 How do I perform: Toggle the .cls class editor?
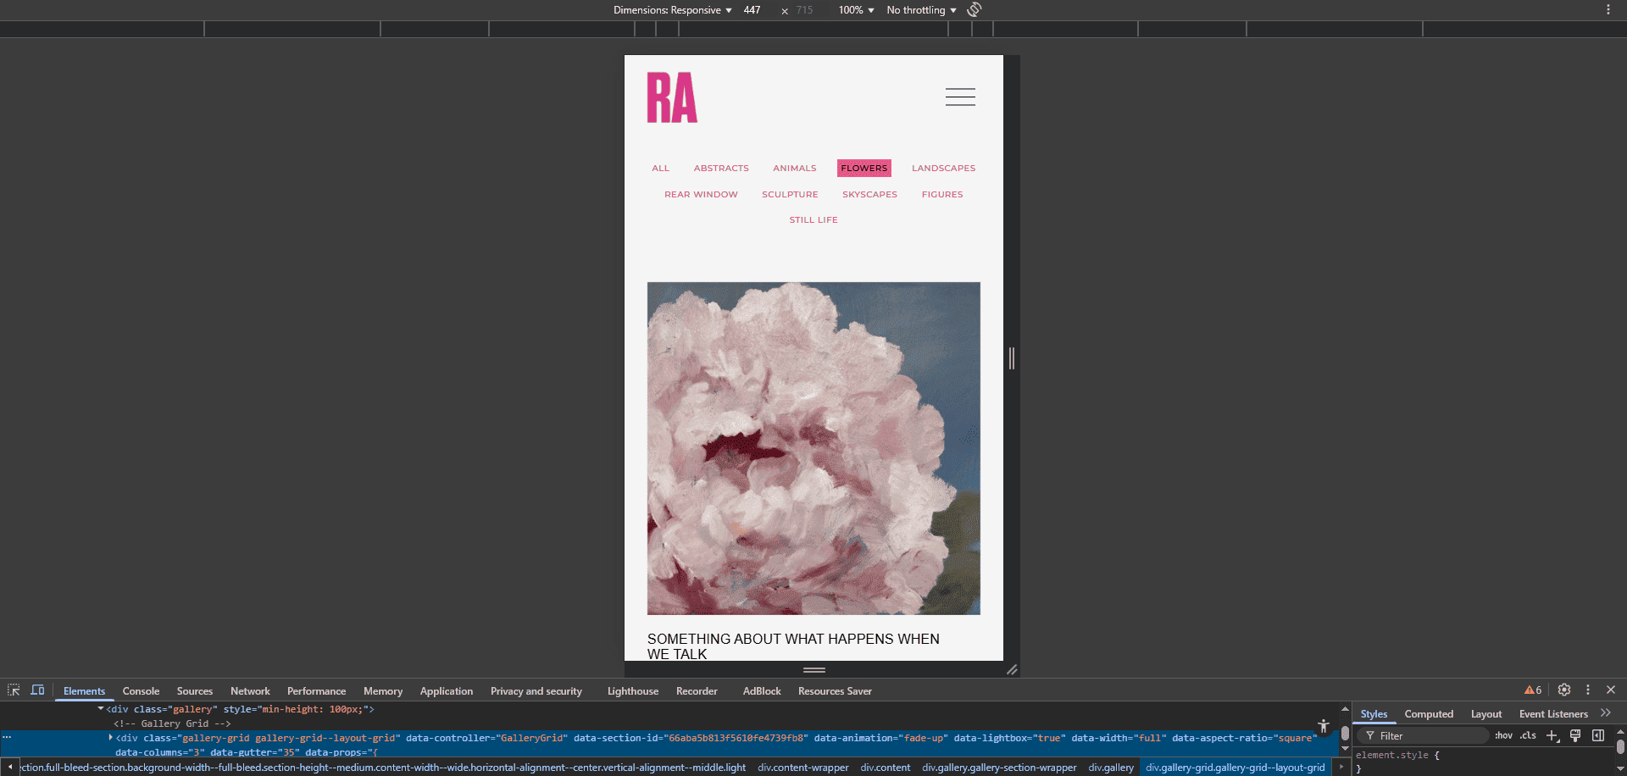click(x=1528, y=736)
